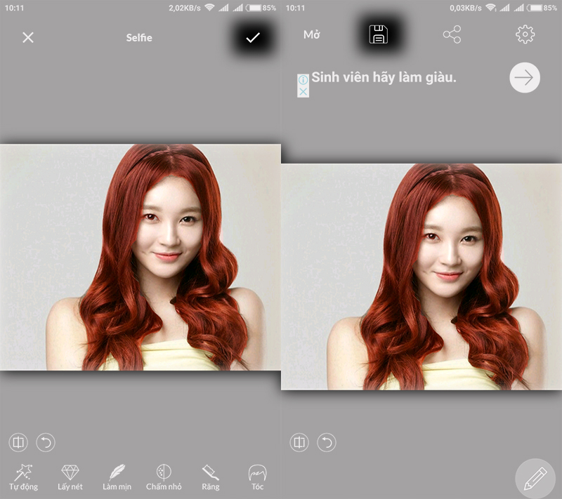Choose the Làm mịn smoothing feather tool
The image size is (562, 499).
click(117, 477)
